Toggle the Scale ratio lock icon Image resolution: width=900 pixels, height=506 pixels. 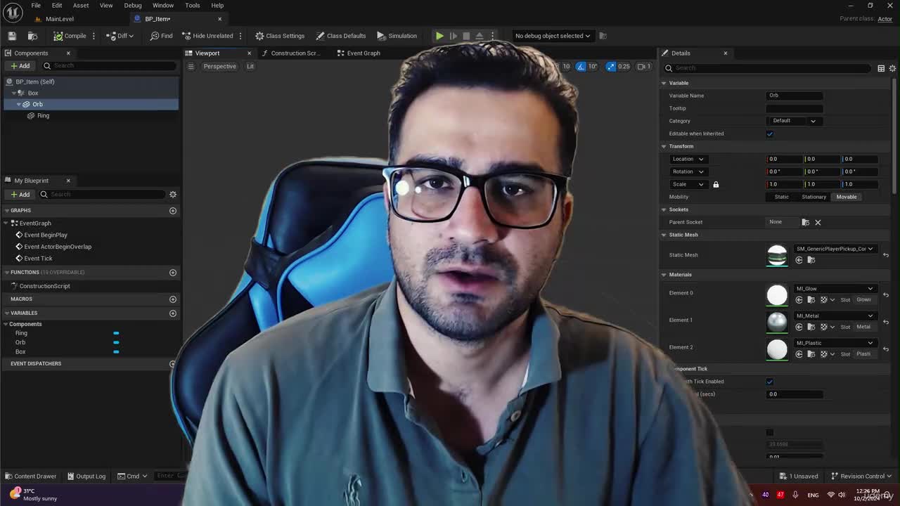(716, 184)
